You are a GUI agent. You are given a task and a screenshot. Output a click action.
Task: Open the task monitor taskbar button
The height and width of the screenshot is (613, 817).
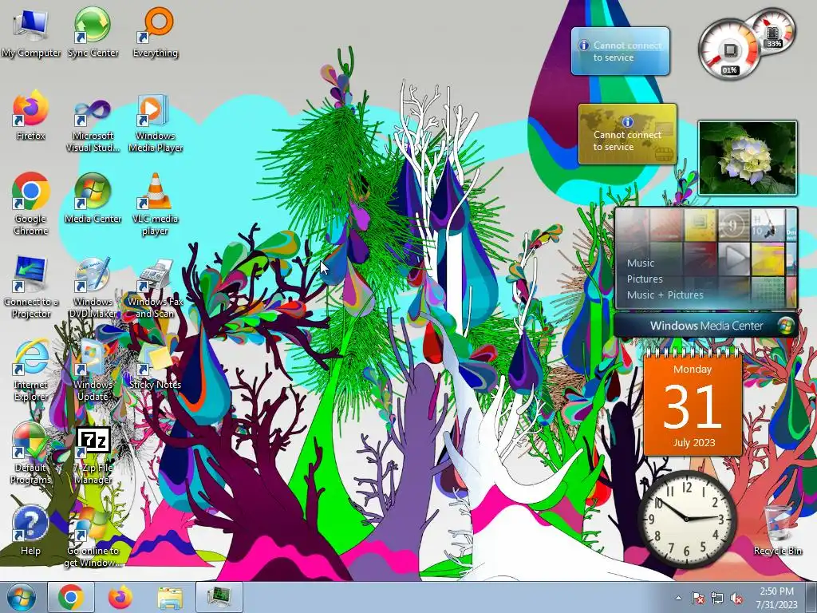(x=219, y=597)
